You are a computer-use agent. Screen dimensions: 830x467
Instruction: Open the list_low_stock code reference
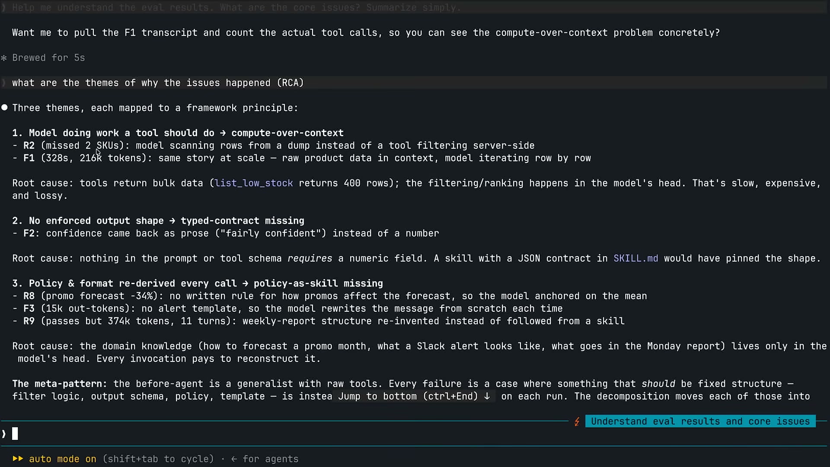tap(254, 183)
